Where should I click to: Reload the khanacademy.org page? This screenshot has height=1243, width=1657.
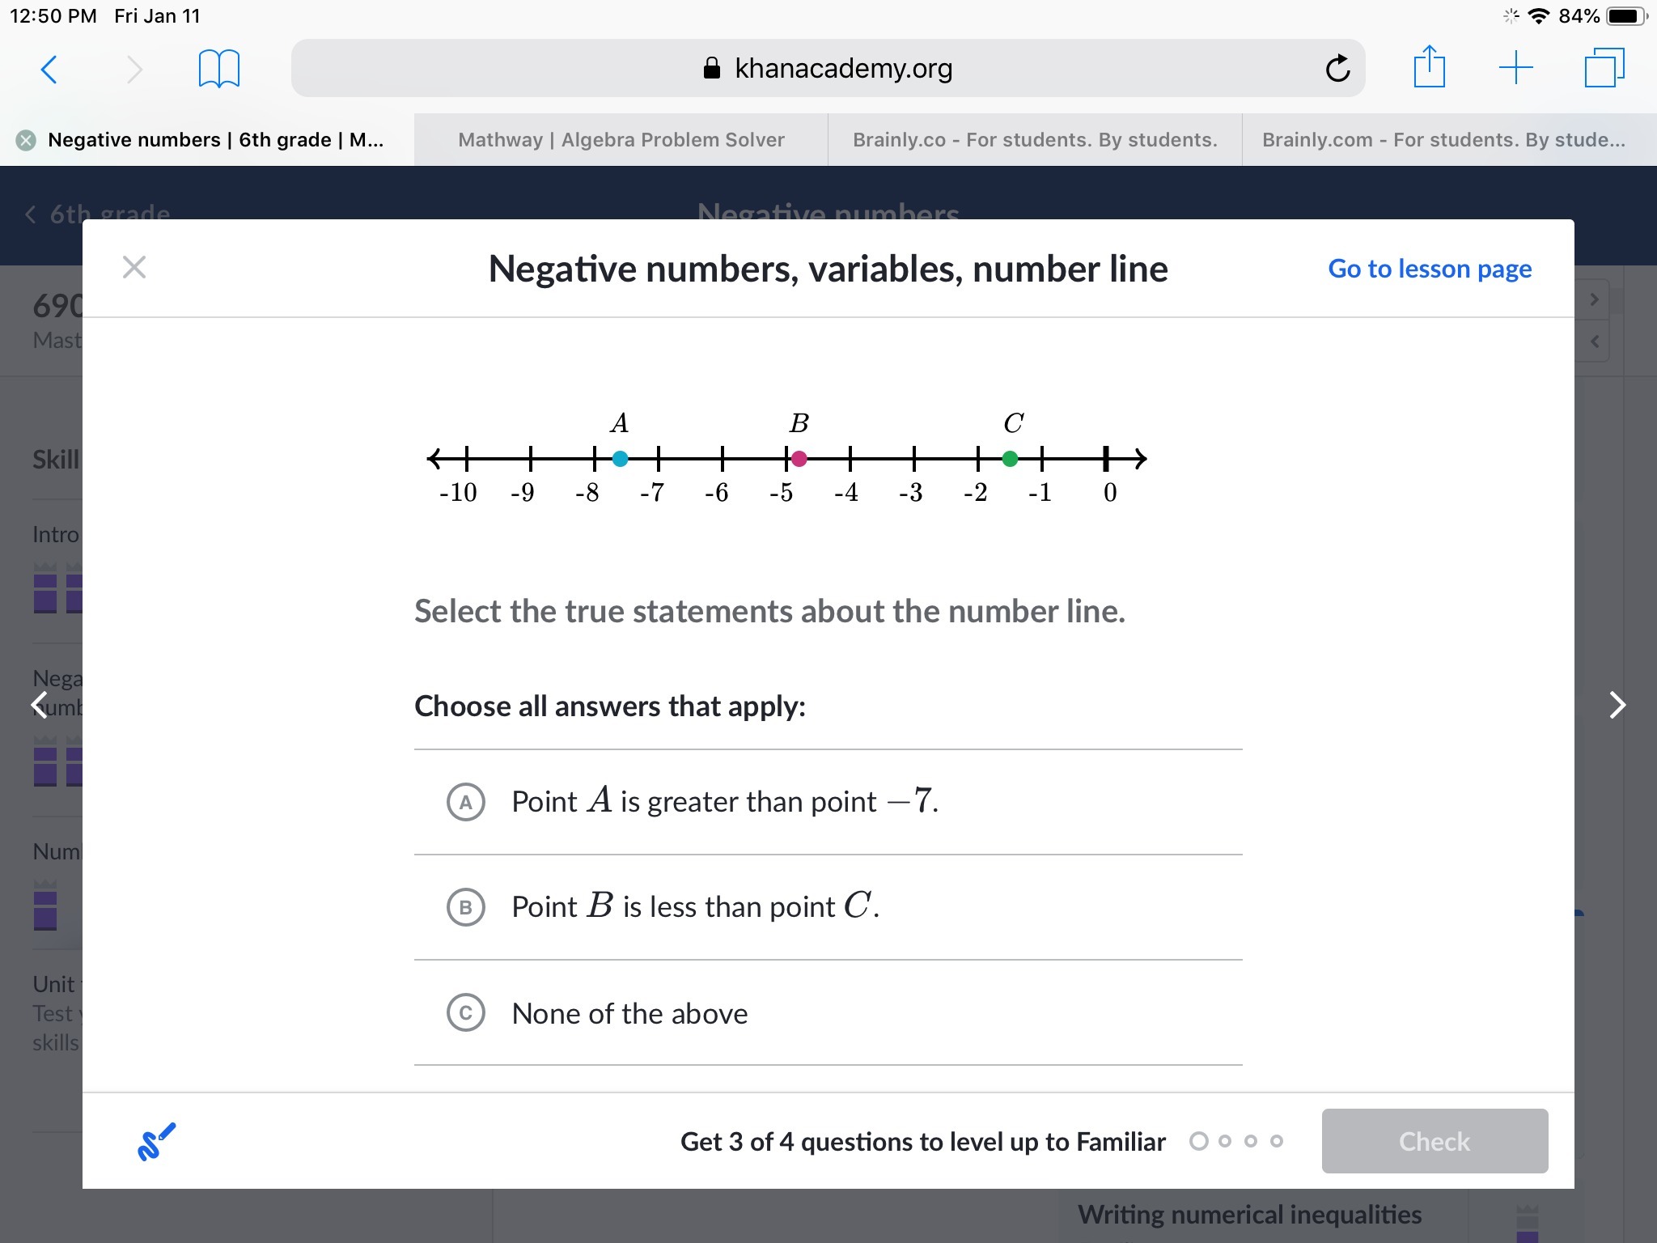coord(1337,69)
